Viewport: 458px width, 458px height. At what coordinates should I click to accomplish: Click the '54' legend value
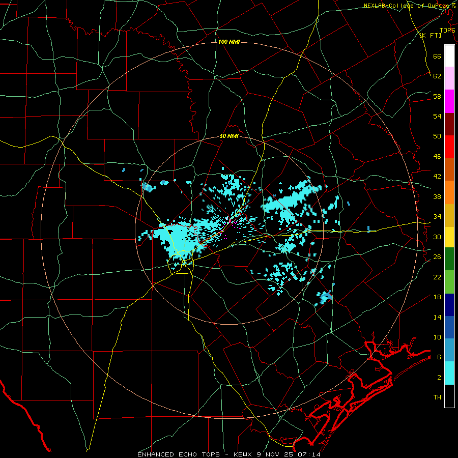[437, 116]
